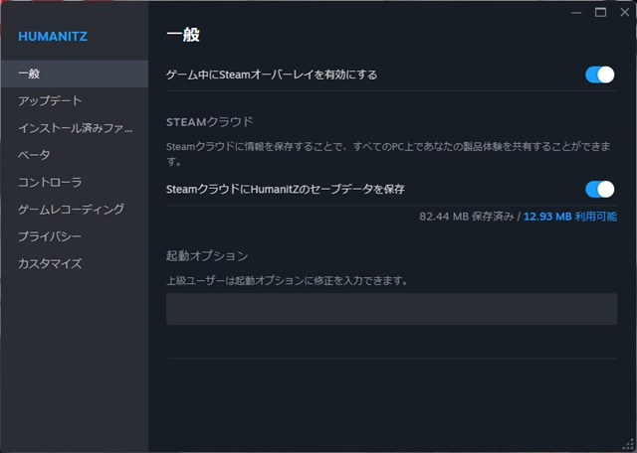
Task: Turn off Steam Cloud save data toggle
Action: point(599,189)
